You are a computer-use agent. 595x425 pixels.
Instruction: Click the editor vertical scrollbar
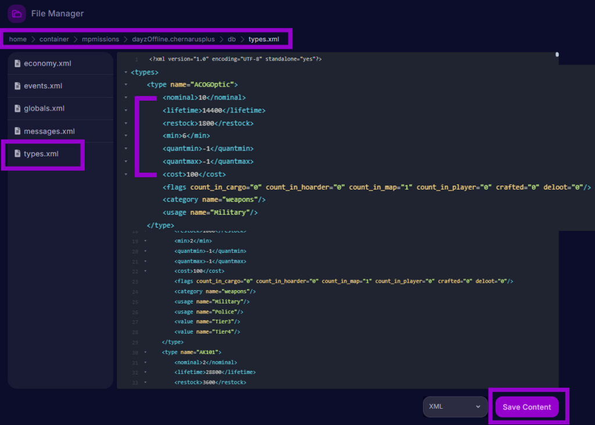click(x=556, y=55)
